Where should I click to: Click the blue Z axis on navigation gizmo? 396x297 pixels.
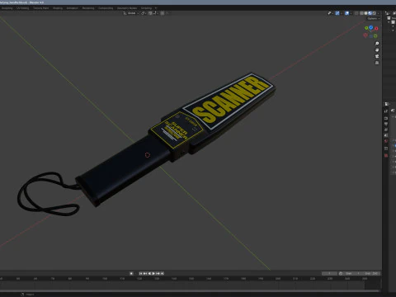[371, 27]
